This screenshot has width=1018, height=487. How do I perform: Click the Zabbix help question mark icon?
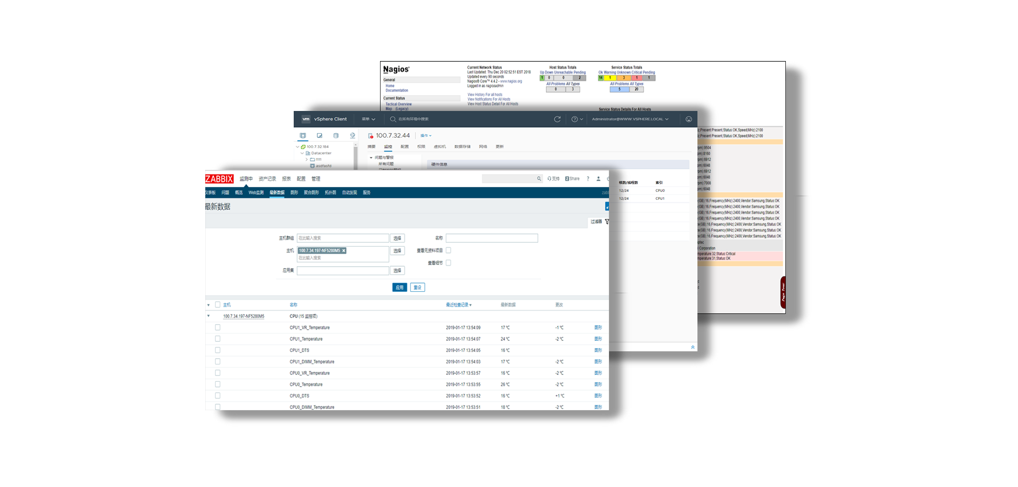coord(588,179)
